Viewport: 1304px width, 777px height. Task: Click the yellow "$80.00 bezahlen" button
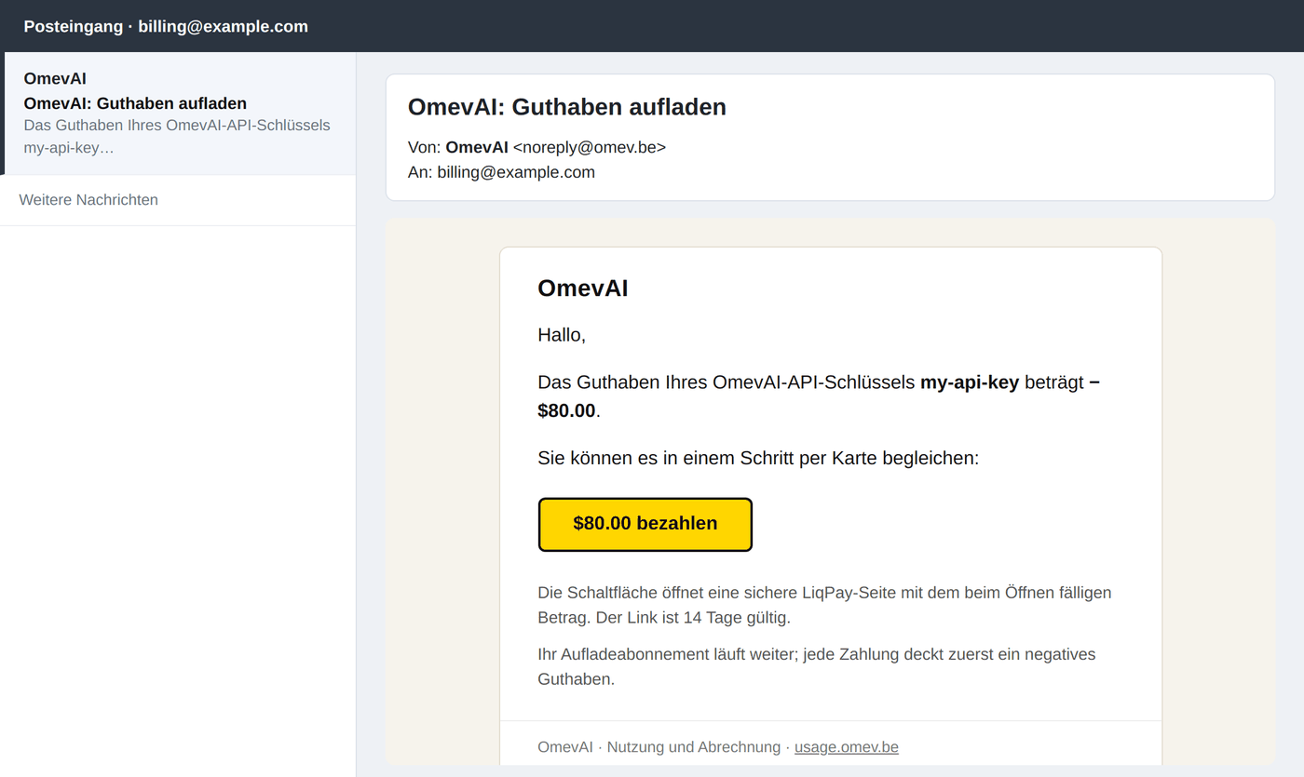pyautogui.click(x=645, y=524)
